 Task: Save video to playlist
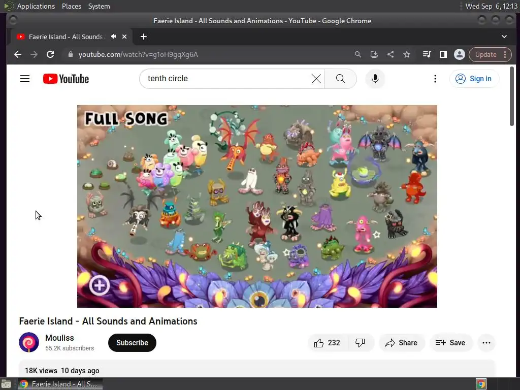(x=451, y=343)
